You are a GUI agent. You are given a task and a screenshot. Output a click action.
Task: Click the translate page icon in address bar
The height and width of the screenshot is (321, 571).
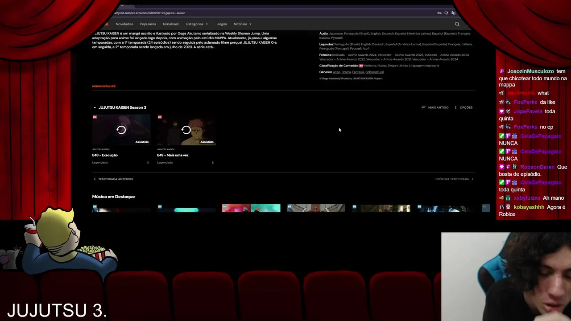pos(453,13)
